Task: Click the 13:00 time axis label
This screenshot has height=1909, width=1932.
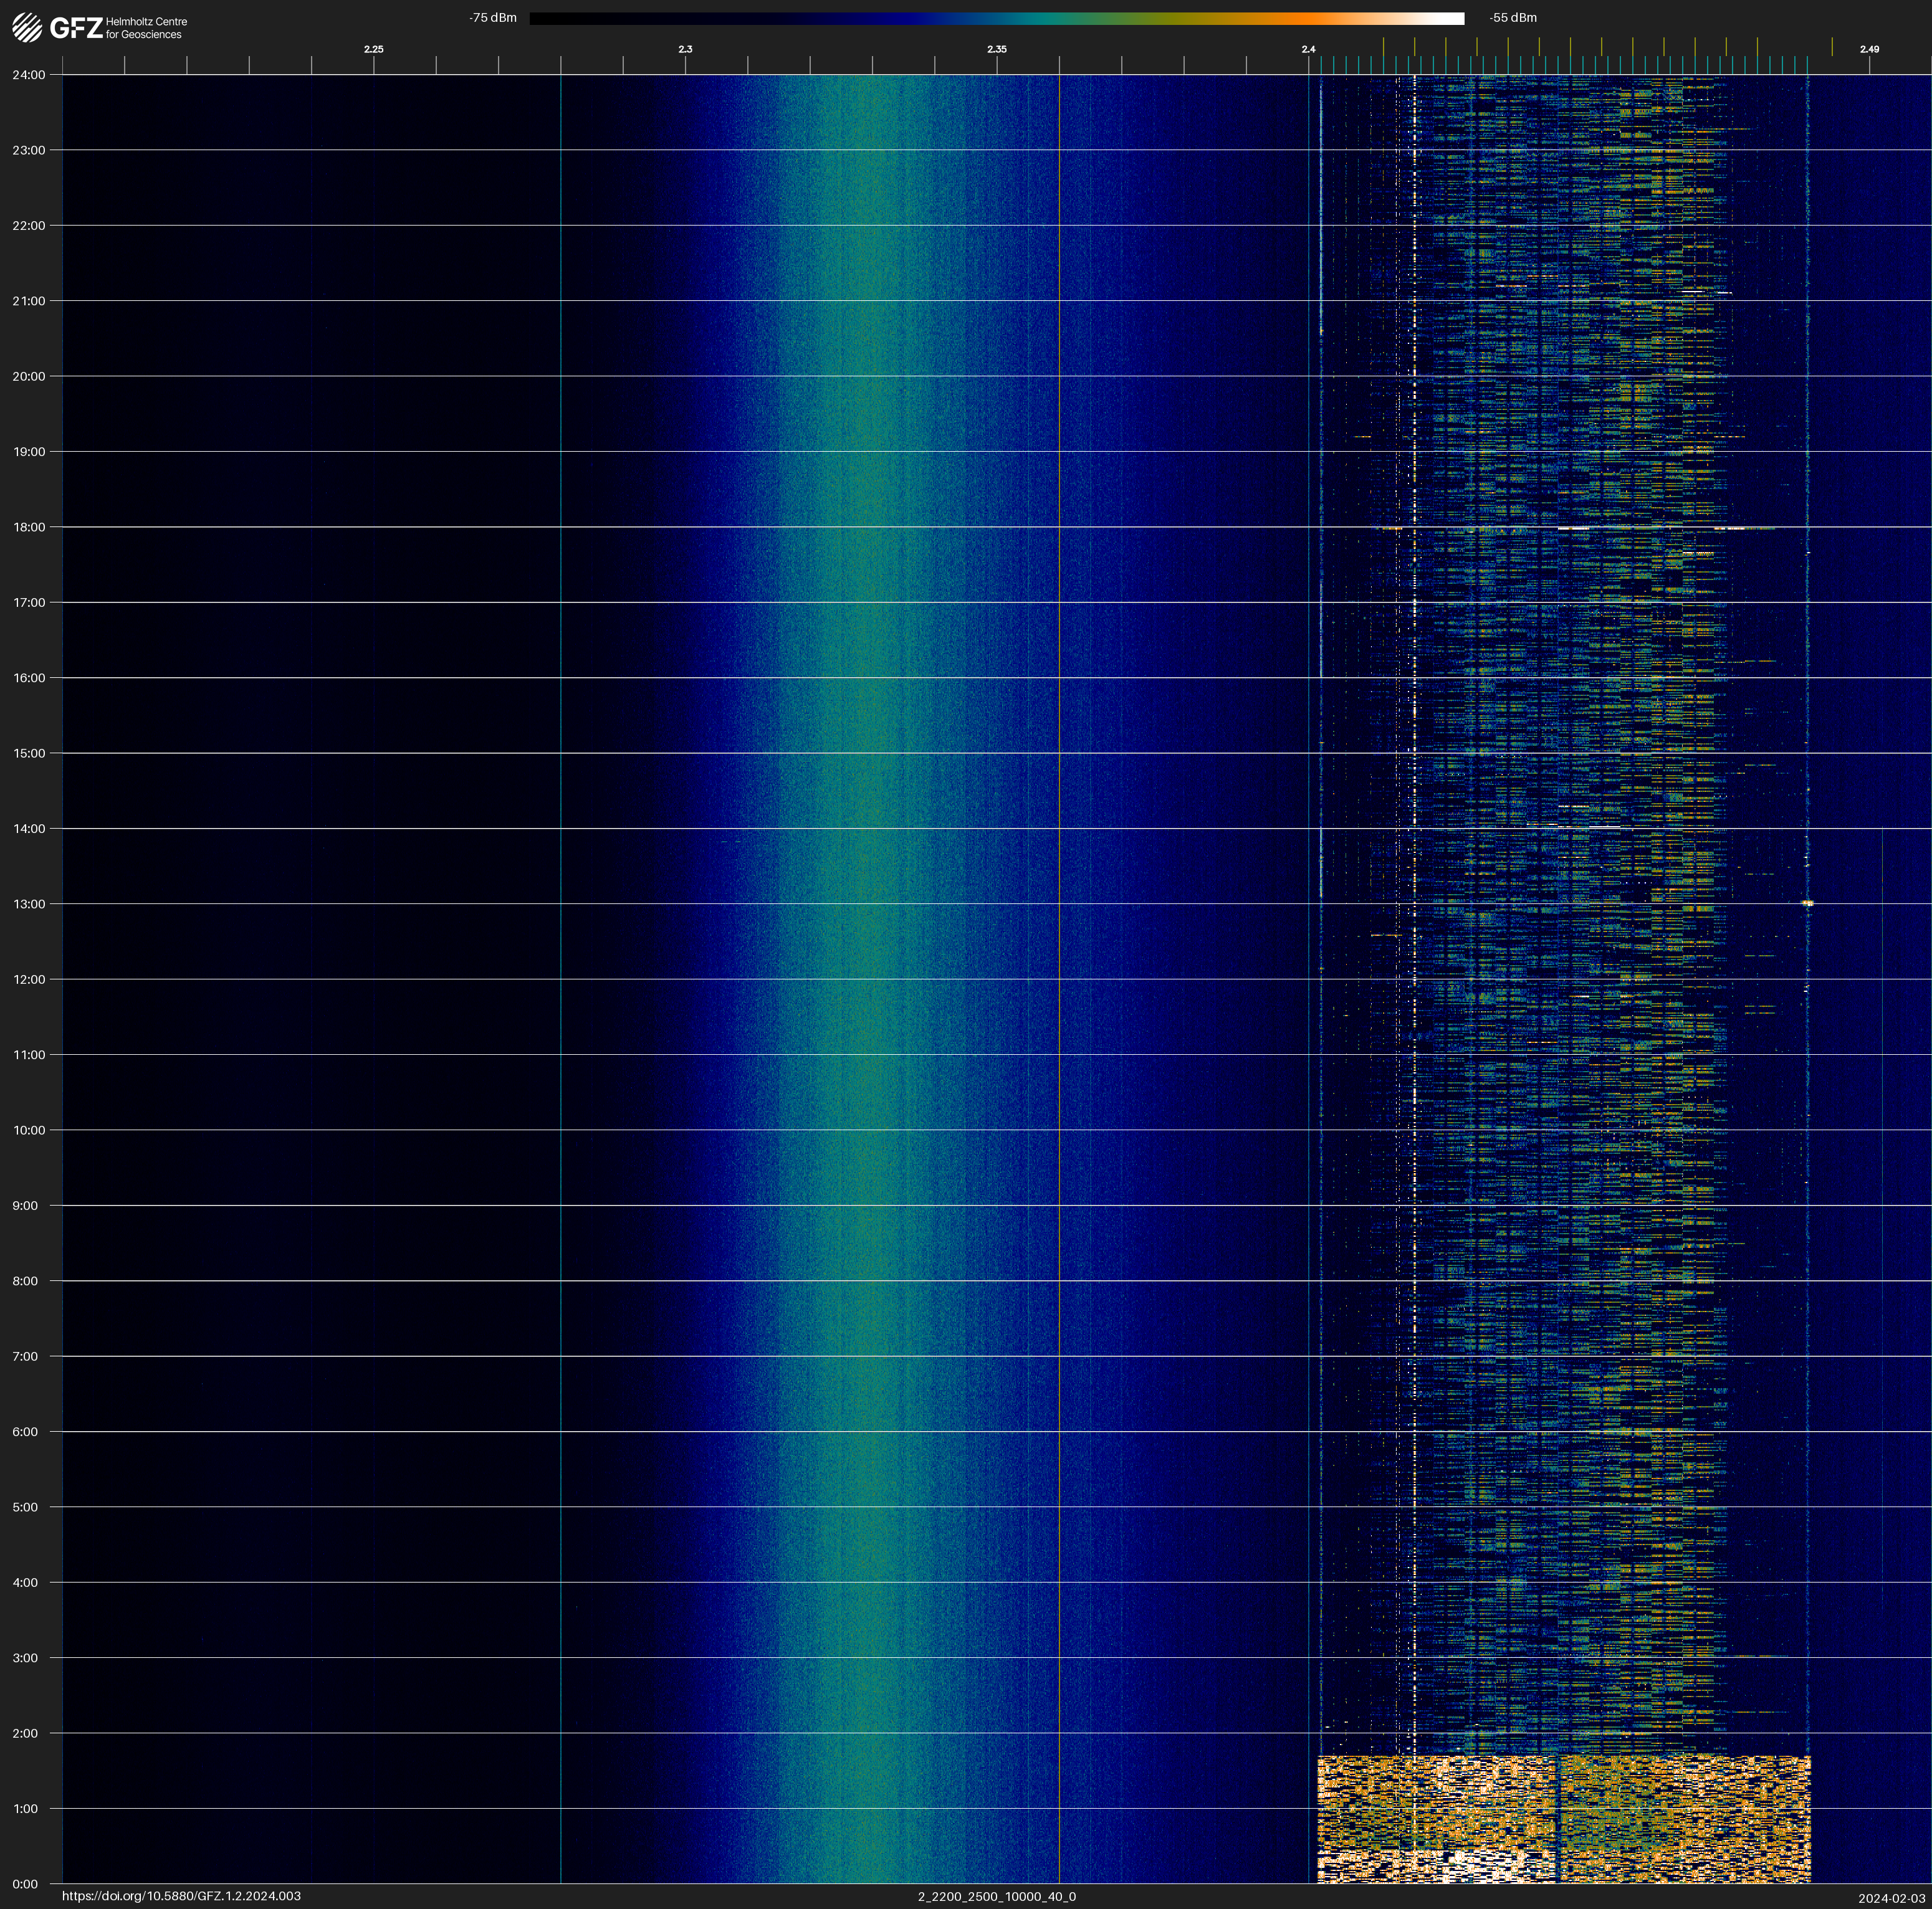Action: click(x=29, y=903)
